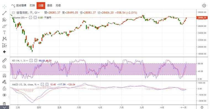
Task: Select the crosshair cursor tool
Action: (4, 7)
